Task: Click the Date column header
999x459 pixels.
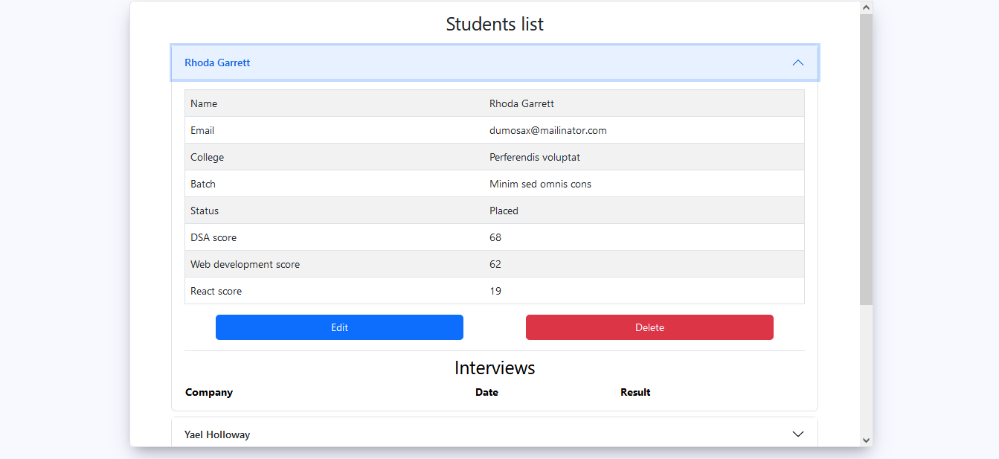Action: 486,392
